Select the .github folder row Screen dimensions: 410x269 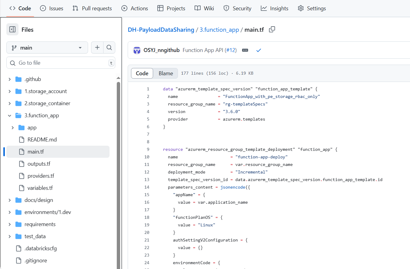point(58,79)
